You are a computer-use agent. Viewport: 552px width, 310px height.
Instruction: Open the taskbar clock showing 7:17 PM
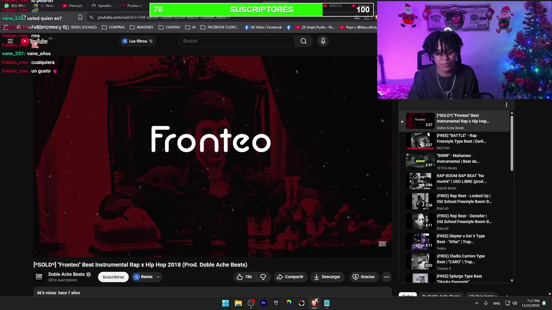coord(530,303)
